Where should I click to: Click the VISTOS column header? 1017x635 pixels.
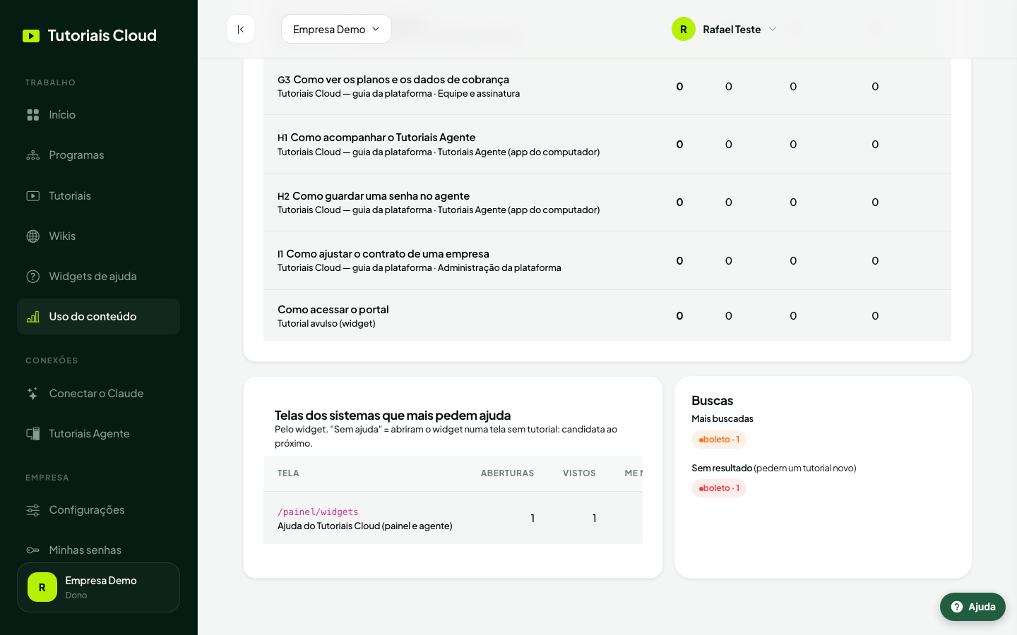click(x=579, y=473)
